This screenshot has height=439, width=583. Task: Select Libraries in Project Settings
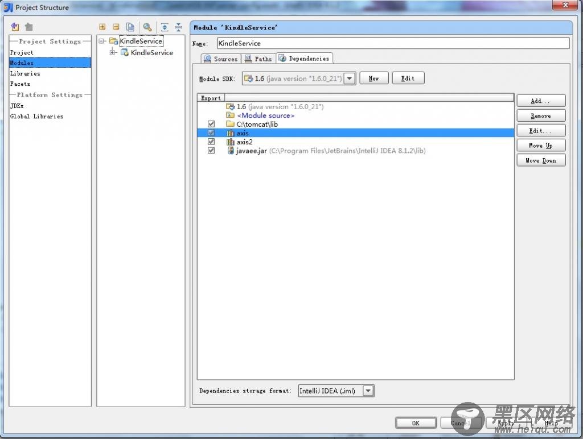click(x=50, y=73)
